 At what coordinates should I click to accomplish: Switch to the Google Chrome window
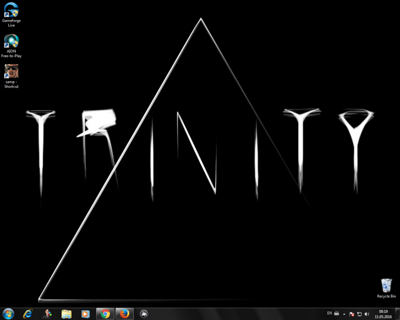(105, 314)
